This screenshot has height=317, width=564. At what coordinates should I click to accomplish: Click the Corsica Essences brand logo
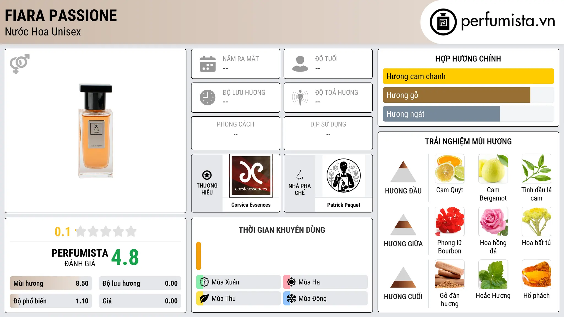251,176
